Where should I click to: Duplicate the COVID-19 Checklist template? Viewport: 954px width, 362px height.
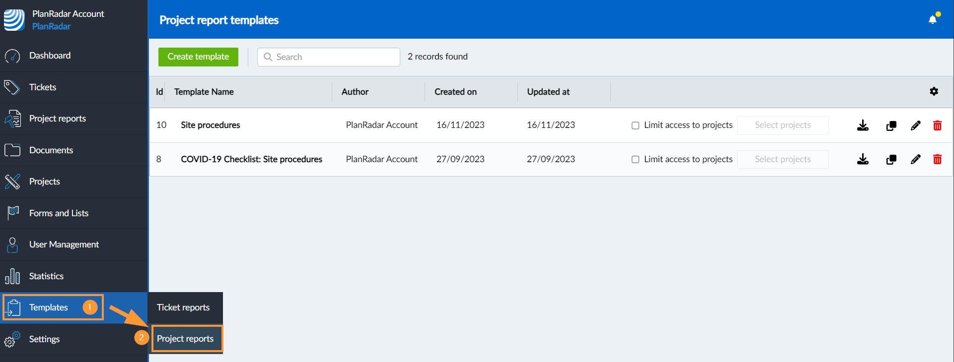(891, 159)
